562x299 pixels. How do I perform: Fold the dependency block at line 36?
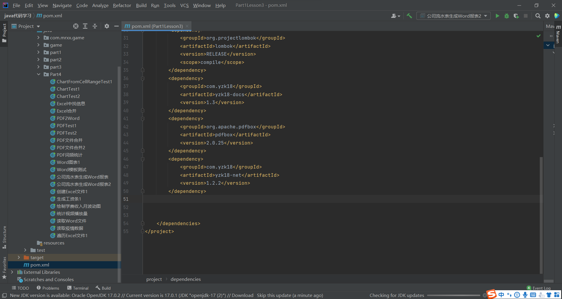[143, 78]
